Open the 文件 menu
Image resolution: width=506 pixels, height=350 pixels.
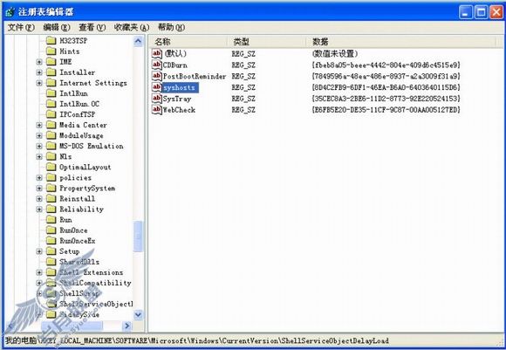pos(21,27)
